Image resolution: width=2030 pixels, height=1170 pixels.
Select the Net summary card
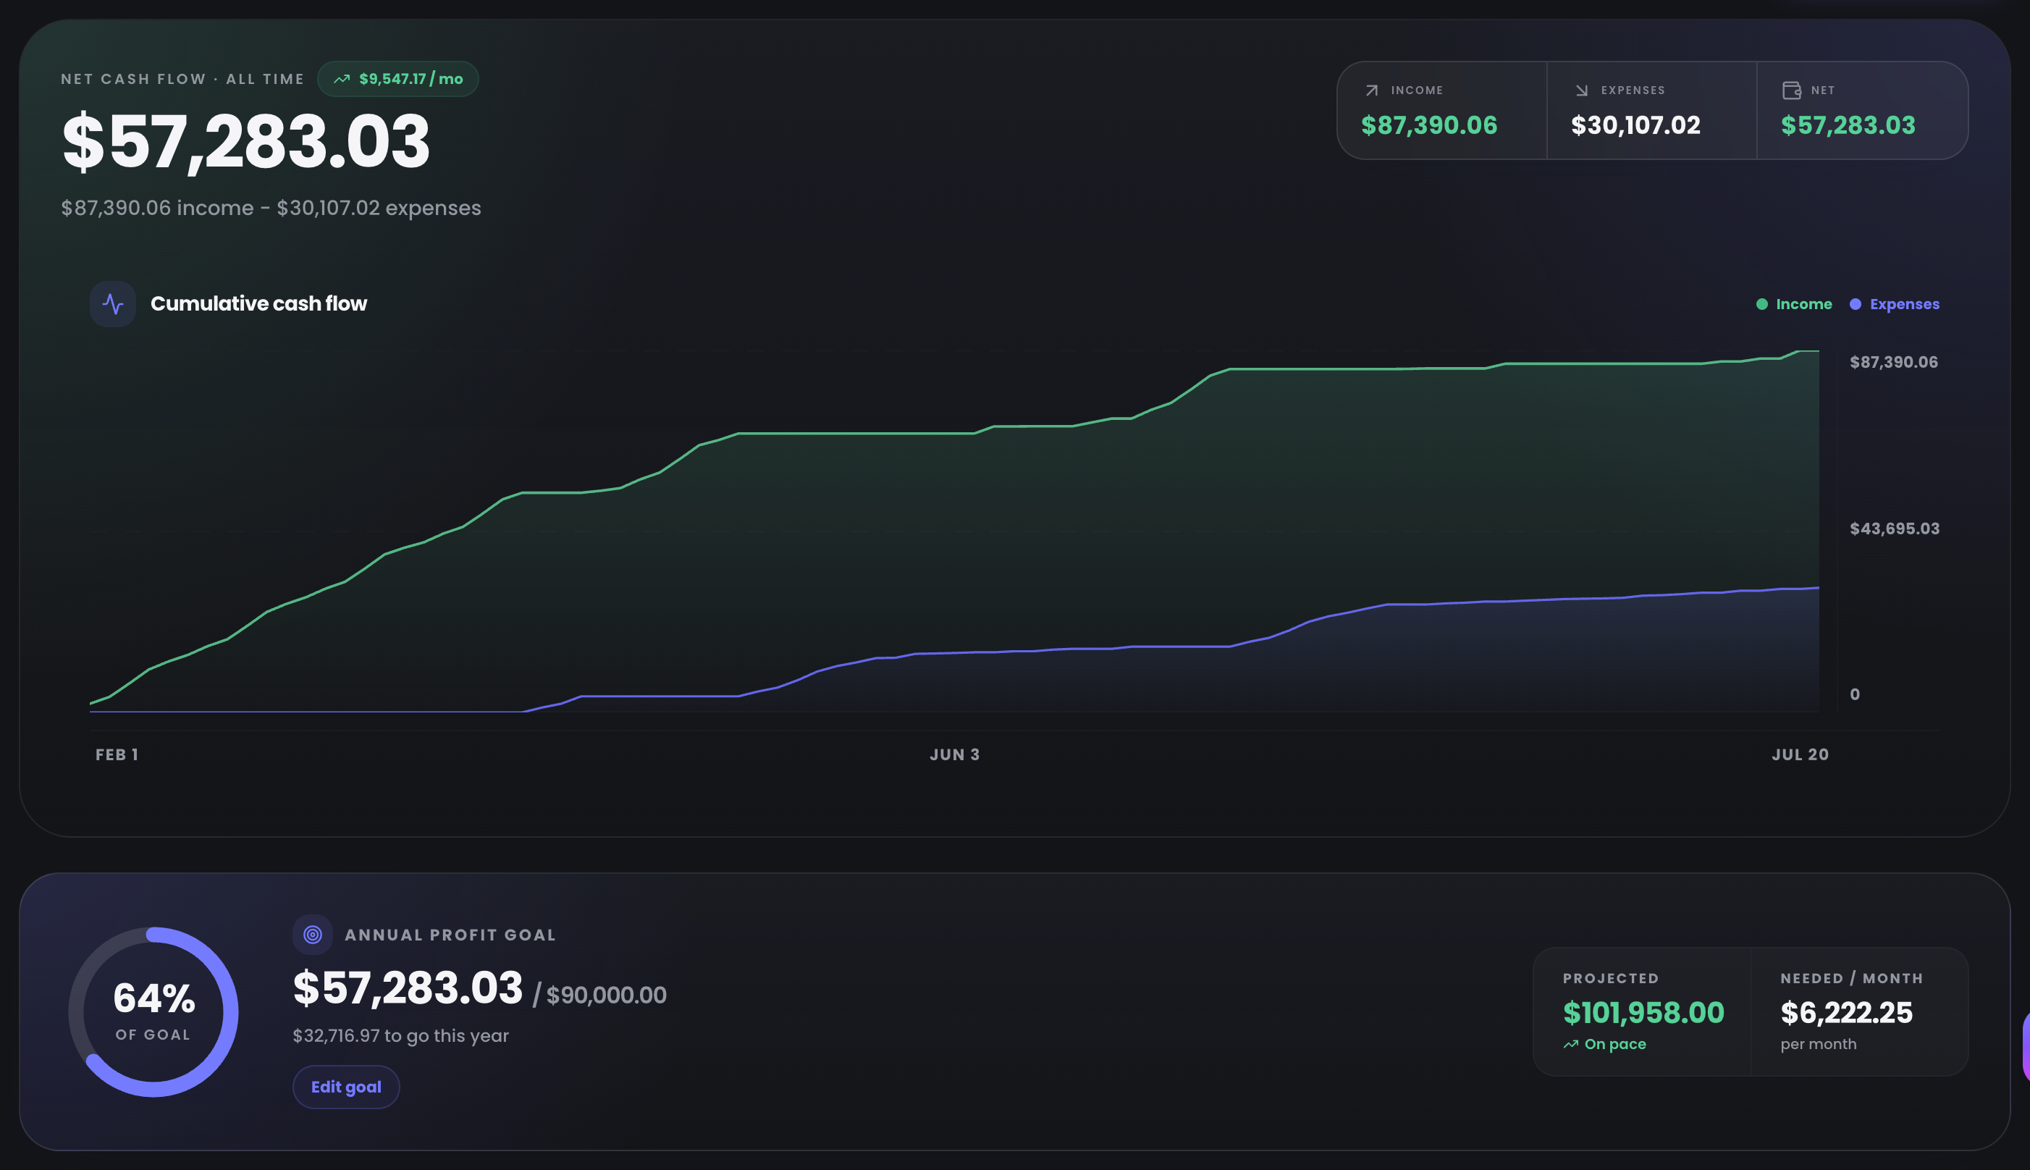(x=1862, y=110)
